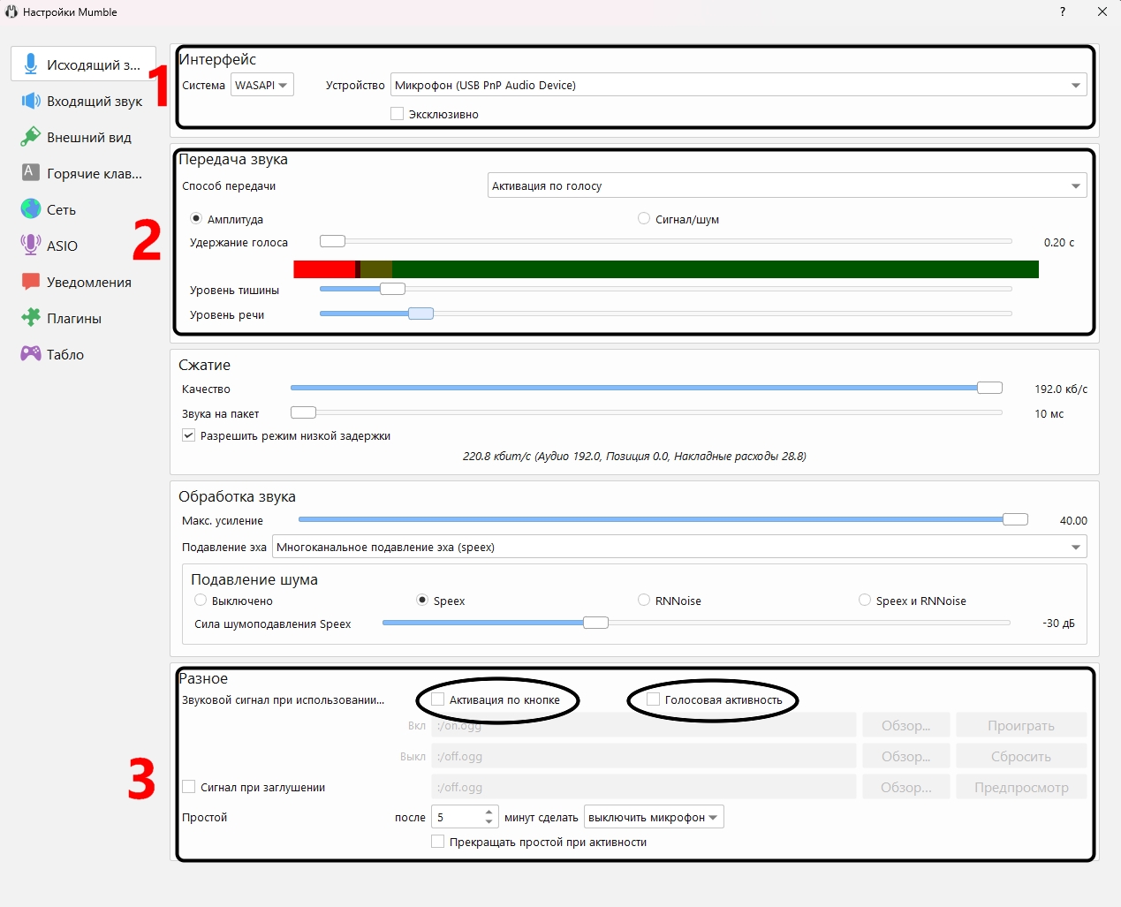Click the paintbrush icon for Внешний вид
Viewport: 1121px width, 907px height.
tap(31, 137)
